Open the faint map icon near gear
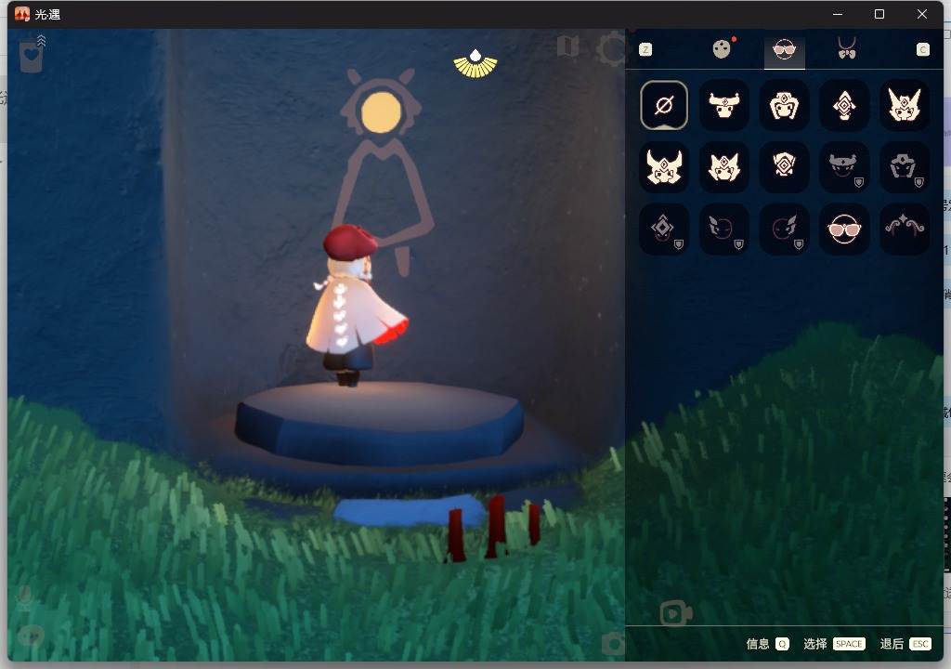951x669 pixels. (x=567, y=46)
